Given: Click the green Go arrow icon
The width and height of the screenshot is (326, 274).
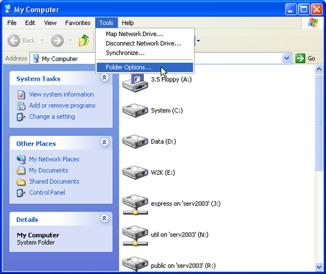Looking at the screenshot, I should pos(300,58).
